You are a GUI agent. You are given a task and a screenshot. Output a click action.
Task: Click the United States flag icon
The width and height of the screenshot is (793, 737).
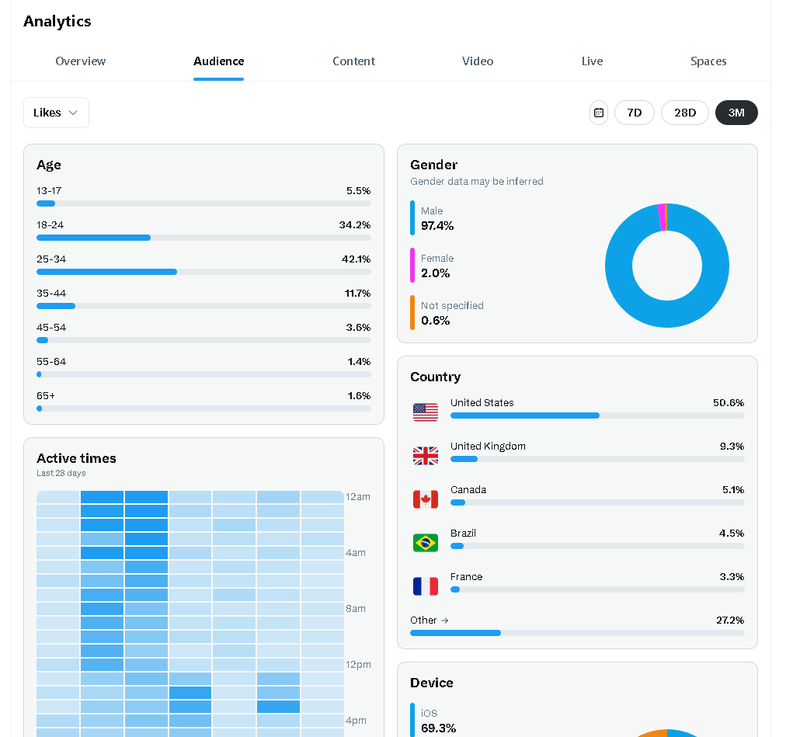(426, 412)
